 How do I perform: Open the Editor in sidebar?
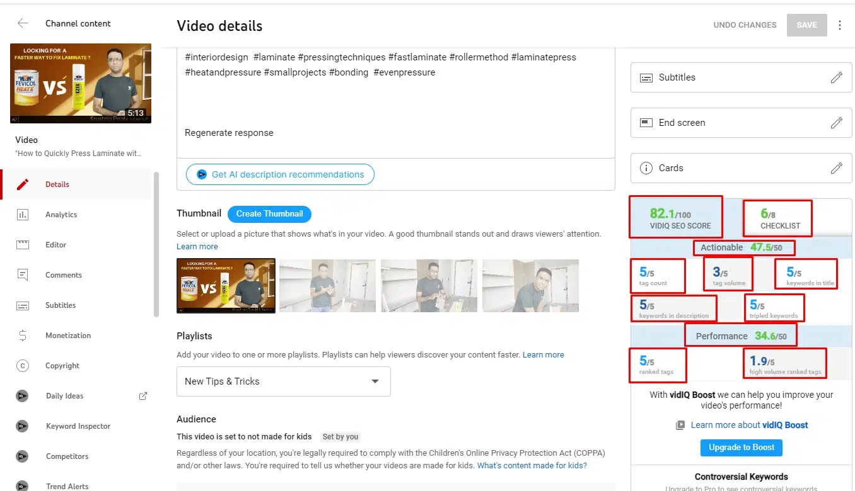tap(55, 245)
